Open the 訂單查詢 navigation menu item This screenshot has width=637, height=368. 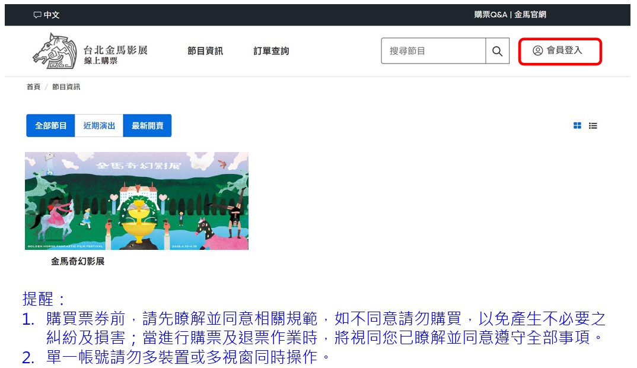tap(271, 51)
